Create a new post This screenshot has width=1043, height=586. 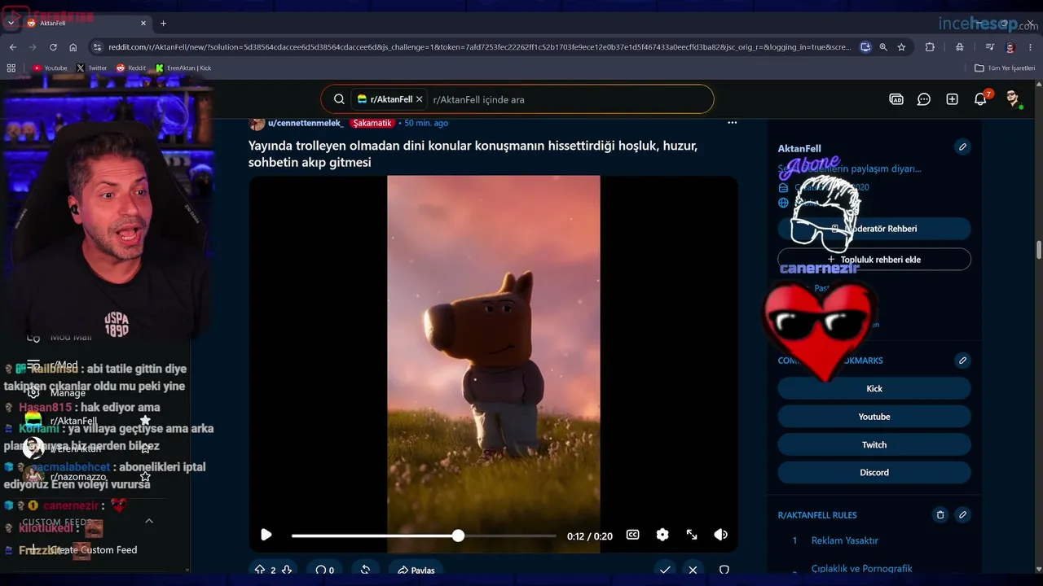click(952, 99)
